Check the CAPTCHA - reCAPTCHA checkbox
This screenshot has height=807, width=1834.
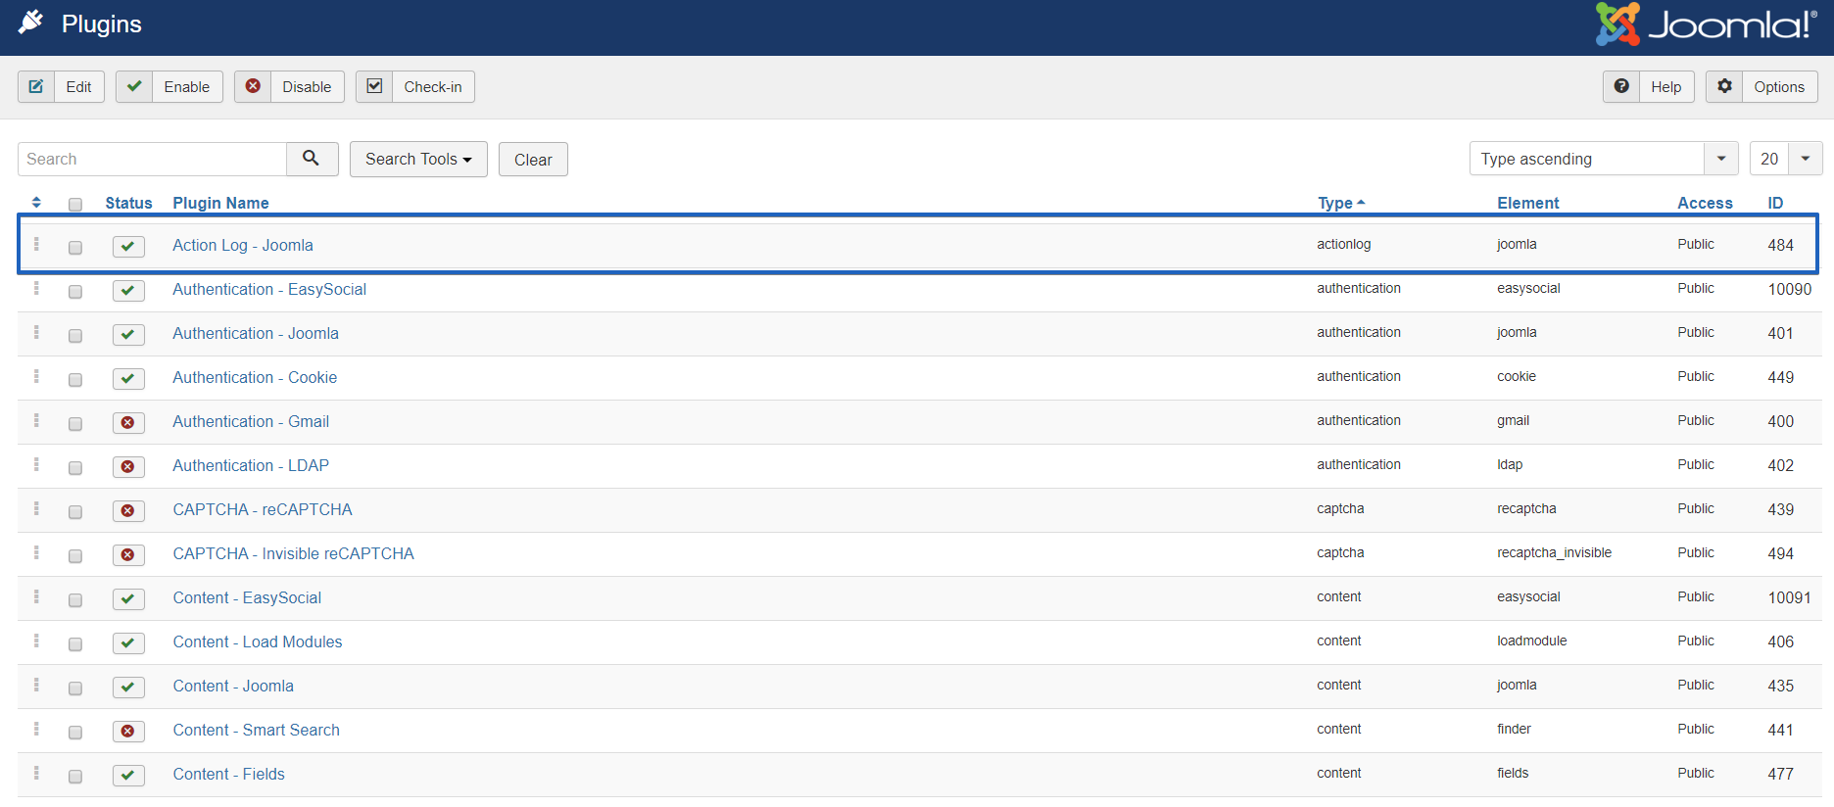[x=75, y=512]
